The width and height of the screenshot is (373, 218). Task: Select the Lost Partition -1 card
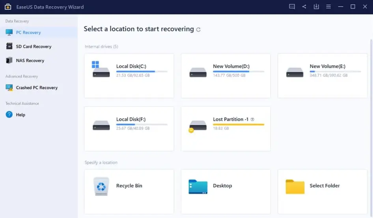tap(226, 128)
